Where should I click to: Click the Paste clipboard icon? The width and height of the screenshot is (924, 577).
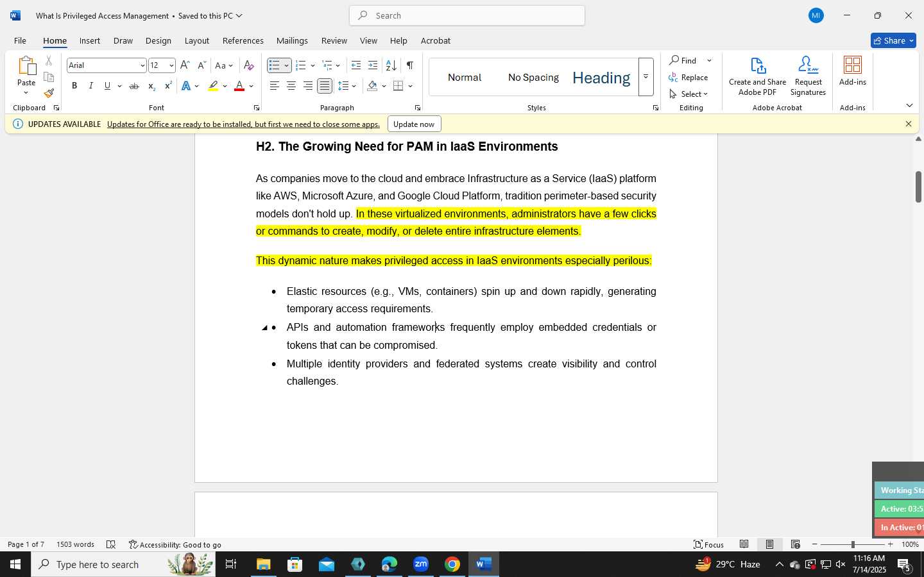click(x=26, y=67)
